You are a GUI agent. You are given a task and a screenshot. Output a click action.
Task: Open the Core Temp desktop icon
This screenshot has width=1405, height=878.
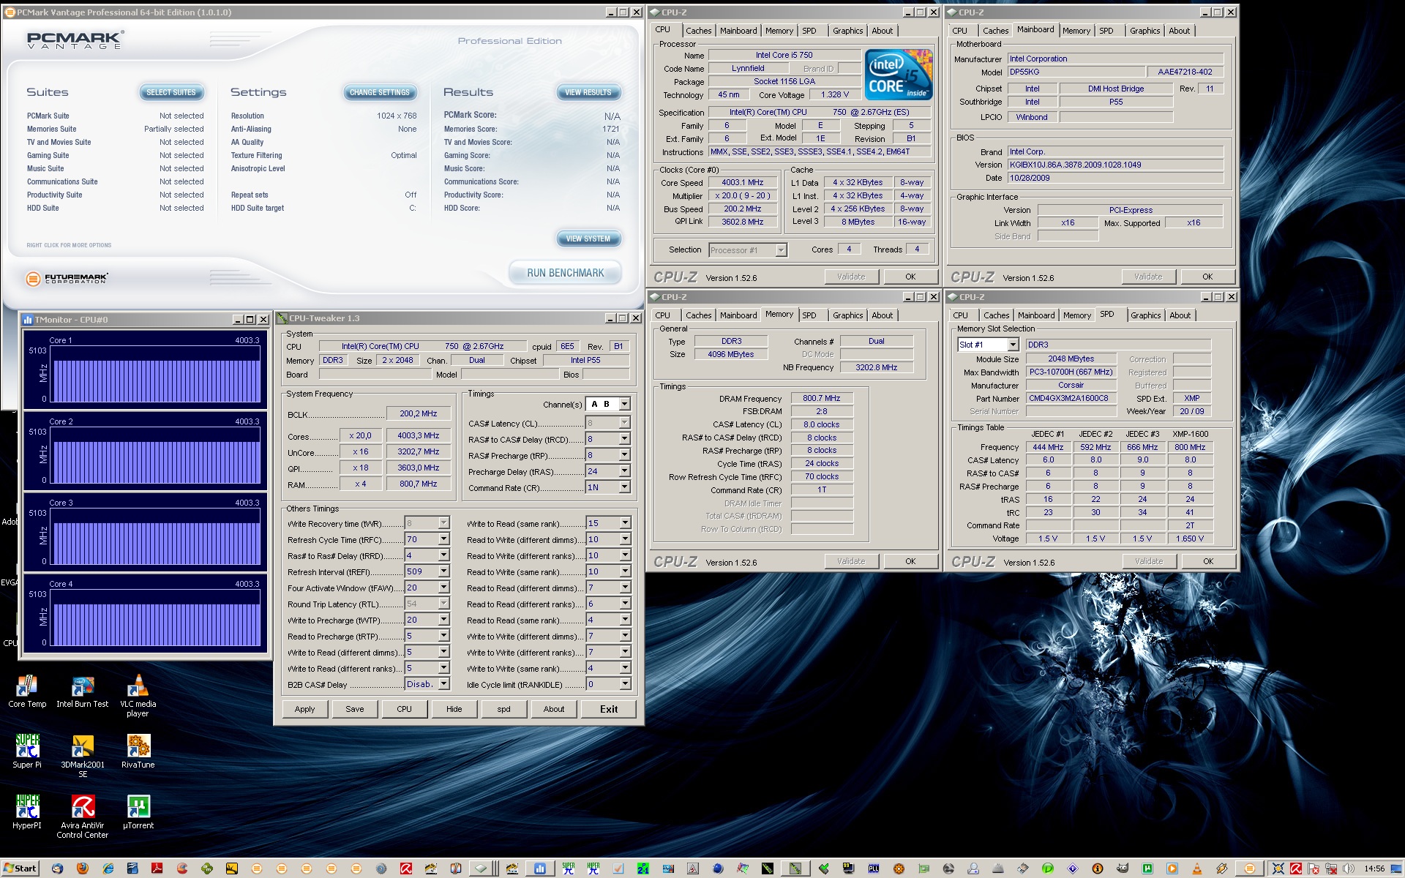(x=27, y=687)
